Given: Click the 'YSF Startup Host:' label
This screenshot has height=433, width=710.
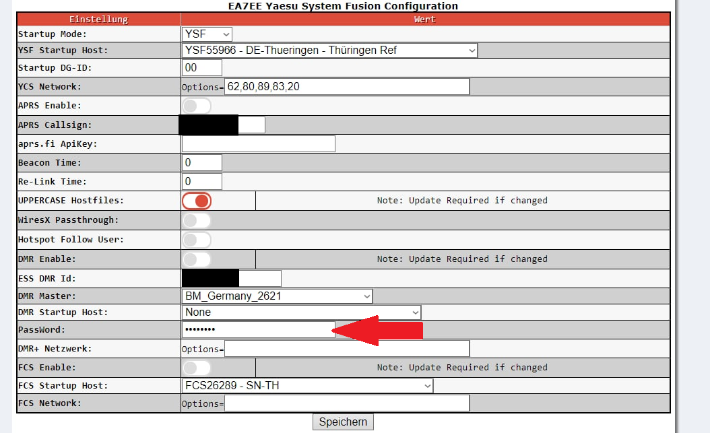Looking at the screenshot, I should [x=63, y=51].
